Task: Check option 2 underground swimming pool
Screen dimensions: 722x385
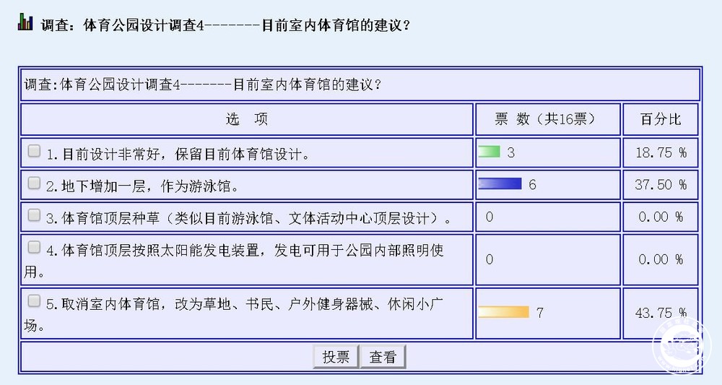Action: (x=34, y=183)
